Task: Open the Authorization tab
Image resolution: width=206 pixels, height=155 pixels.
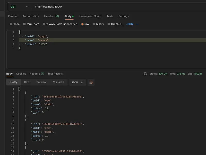Action: click(x=31, y=16)
